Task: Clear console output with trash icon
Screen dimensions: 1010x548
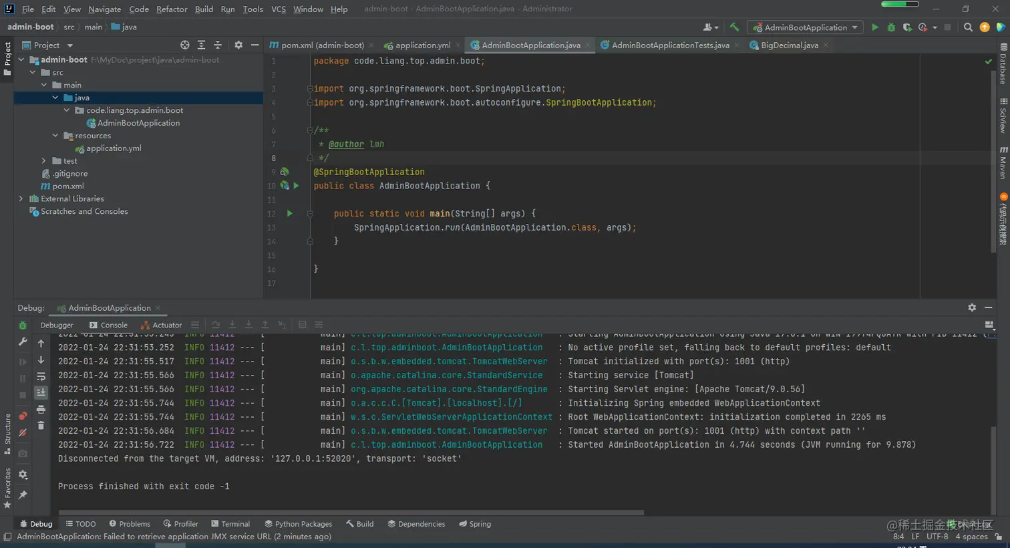Action: (41, 426)
